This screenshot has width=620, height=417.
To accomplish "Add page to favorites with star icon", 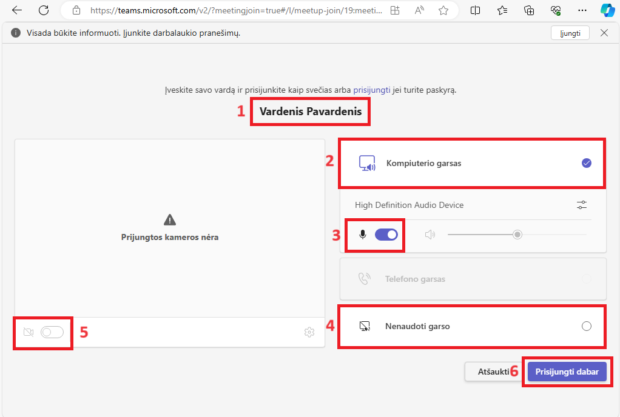I will pyautogui.click(x=443, y=10).
